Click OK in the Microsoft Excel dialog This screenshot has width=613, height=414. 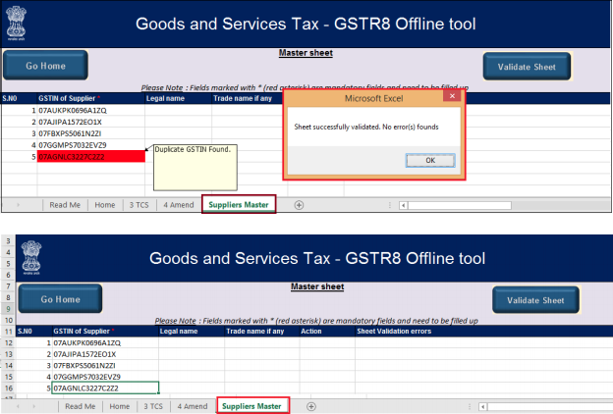pos(430,161)
